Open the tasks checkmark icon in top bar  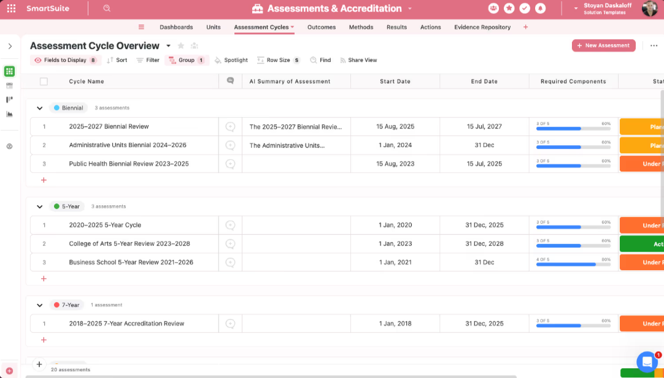pos(525,9)
